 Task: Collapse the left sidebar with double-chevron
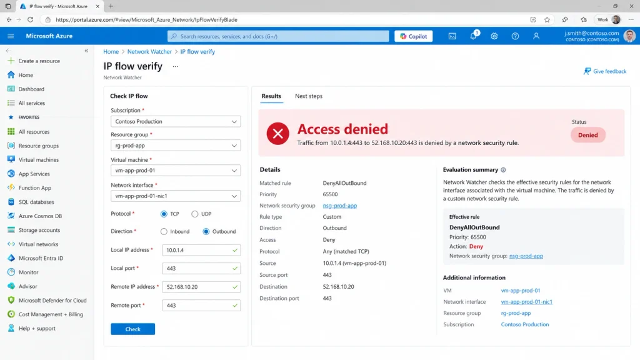(x=86, y=51)
